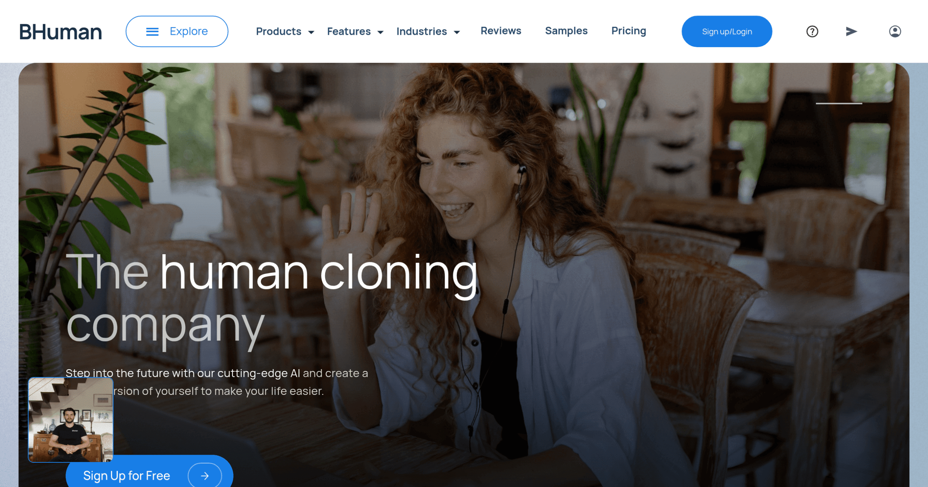Open the man's video thumbnail

click(x=71, y=420)
